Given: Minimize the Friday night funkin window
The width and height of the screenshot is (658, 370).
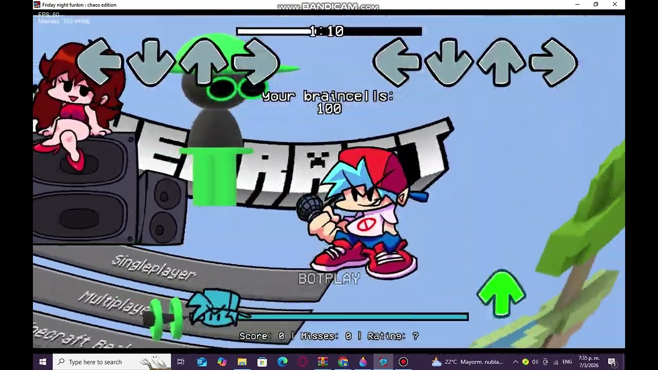Looking at the screenshot, I should tap(577, 5).
